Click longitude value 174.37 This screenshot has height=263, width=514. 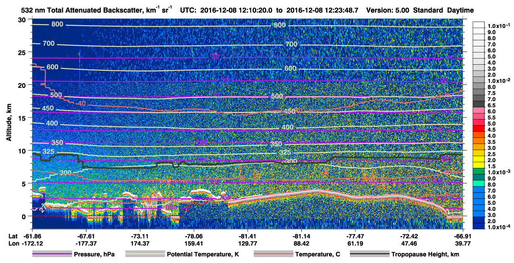click(140, 243)
